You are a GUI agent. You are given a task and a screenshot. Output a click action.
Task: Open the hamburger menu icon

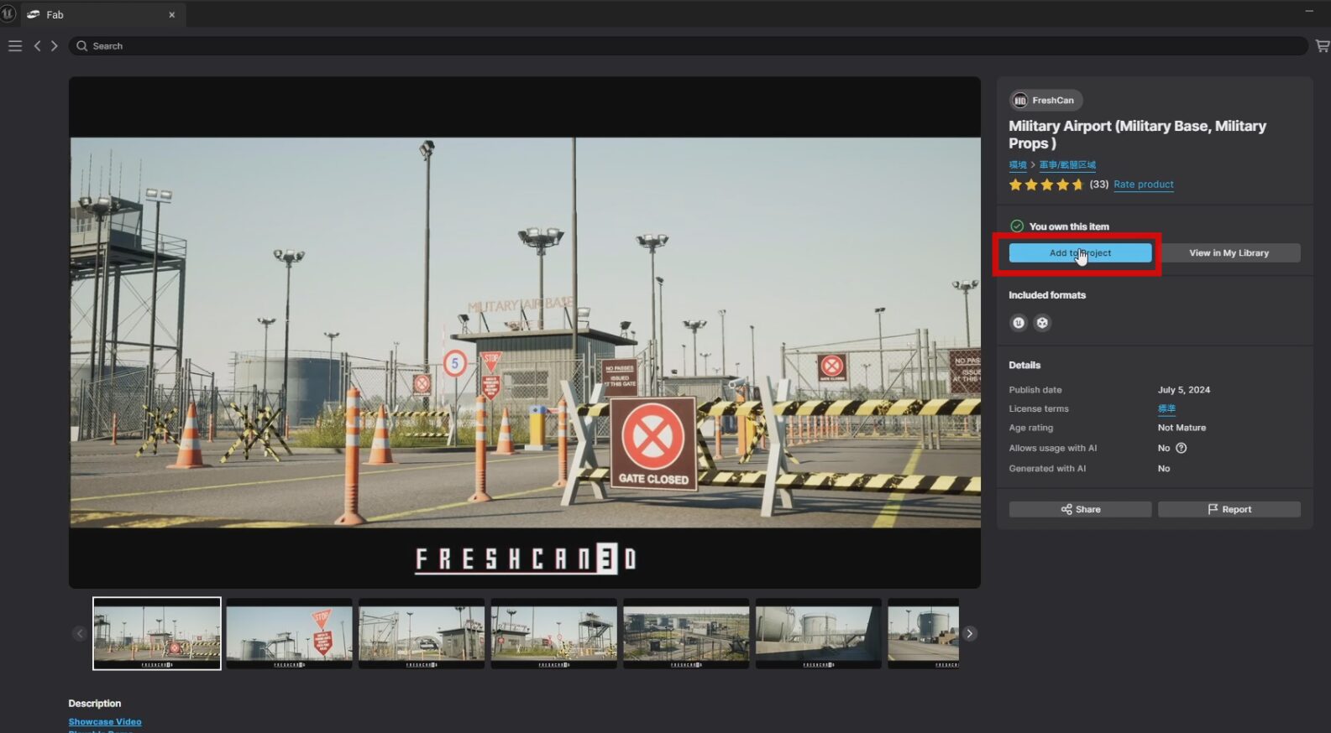coord(15,46)
